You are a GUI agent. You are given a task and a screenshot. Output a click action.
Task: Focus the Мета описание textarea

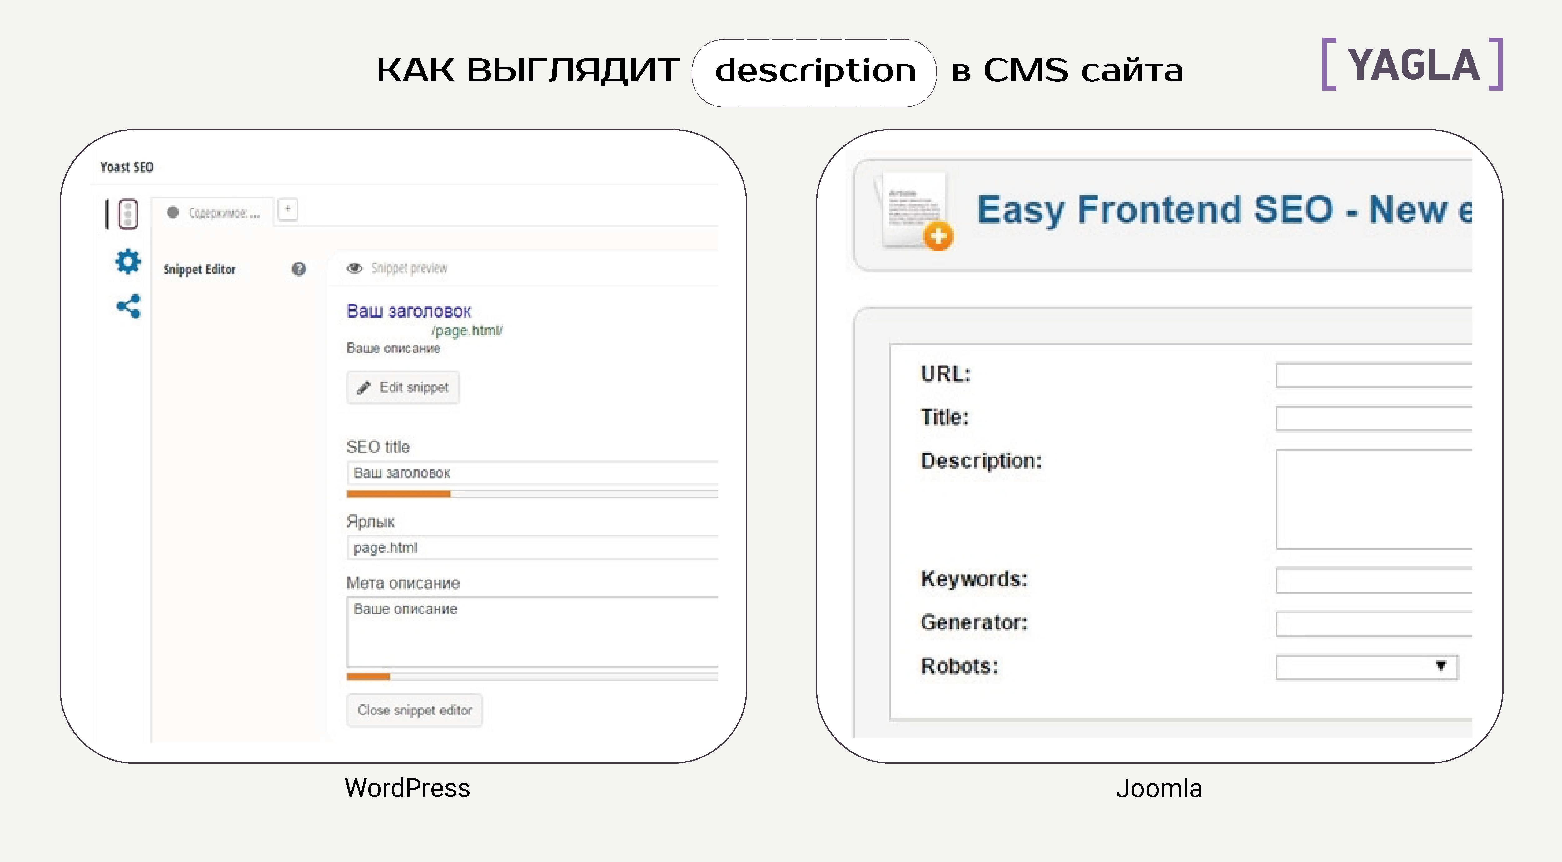point(532,632)
